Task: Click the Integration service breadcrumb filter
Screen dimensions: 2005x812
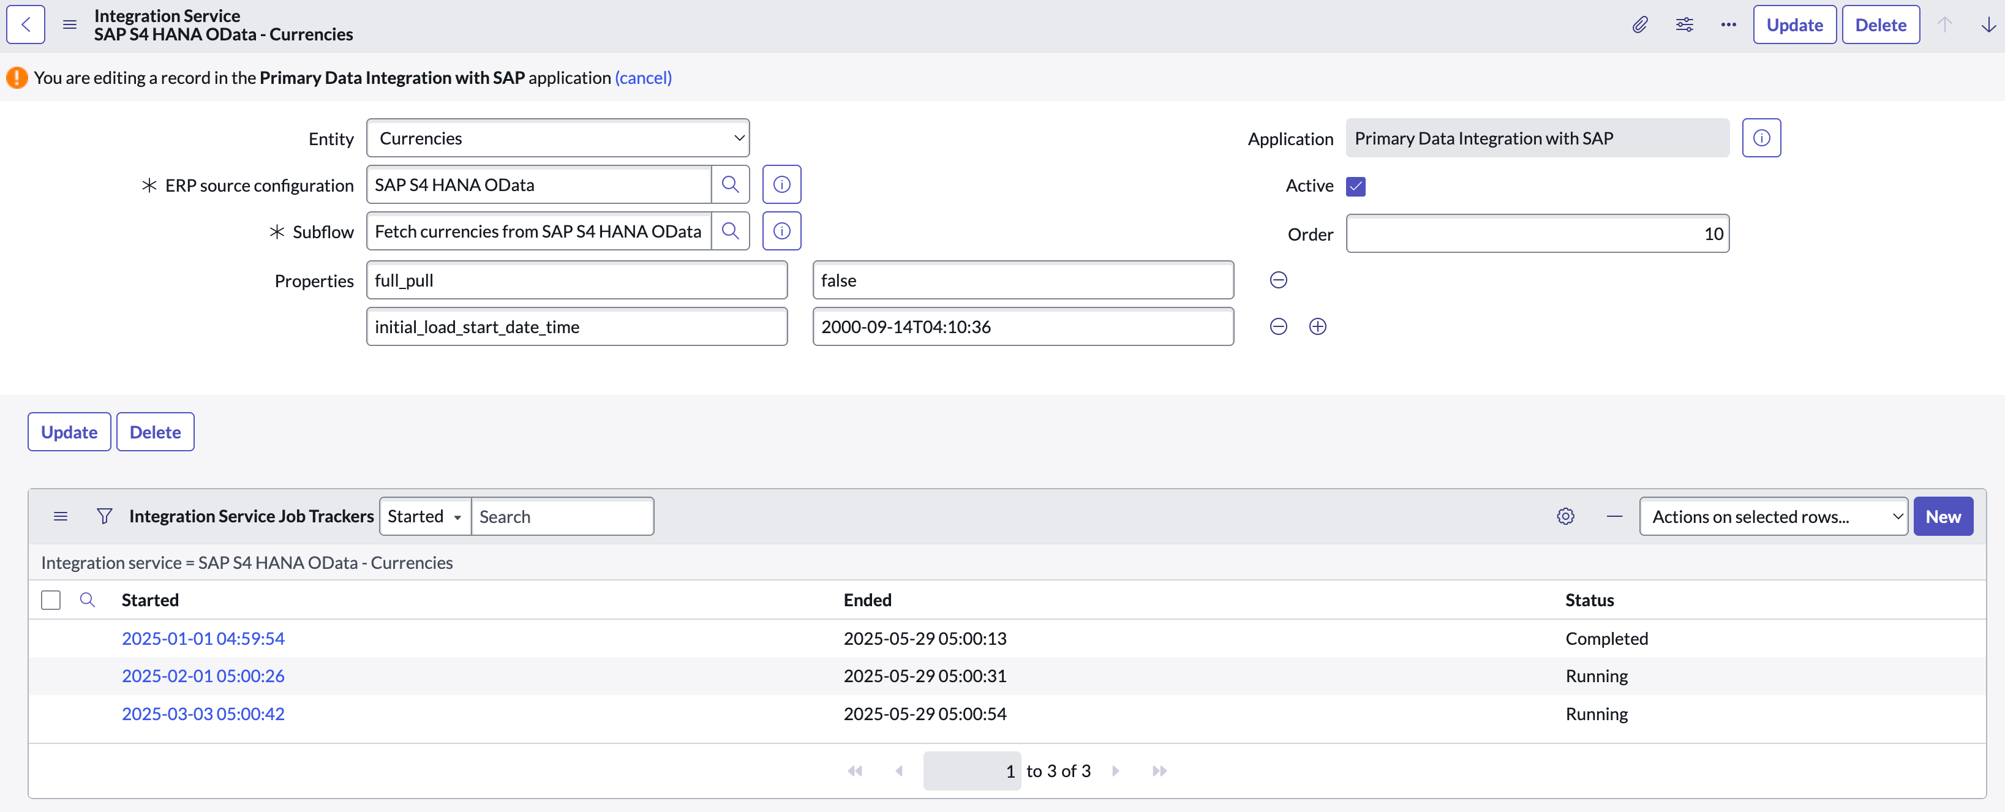Action: pos(247,562)
